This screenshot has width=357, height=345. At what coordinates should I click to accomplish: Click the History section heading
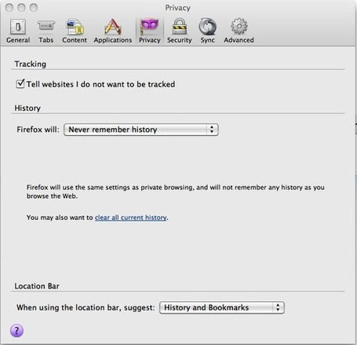27,108
